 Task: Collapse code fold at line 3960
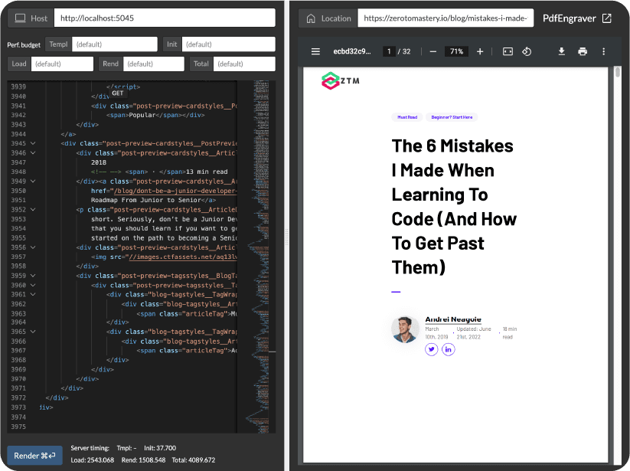point(33,285)
